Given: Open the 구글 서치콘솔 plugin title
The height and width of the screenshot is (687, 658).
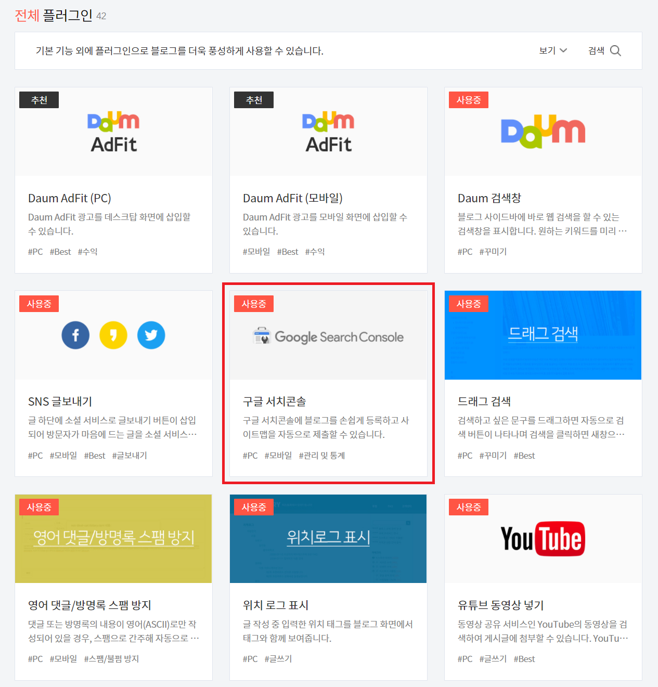Looking at the screenshot, I should pyautogui.click(x=275, y=401).
